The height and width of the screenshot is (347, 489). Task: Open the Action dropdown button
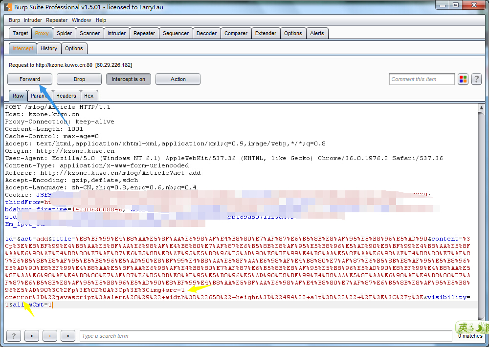point(178,79)
